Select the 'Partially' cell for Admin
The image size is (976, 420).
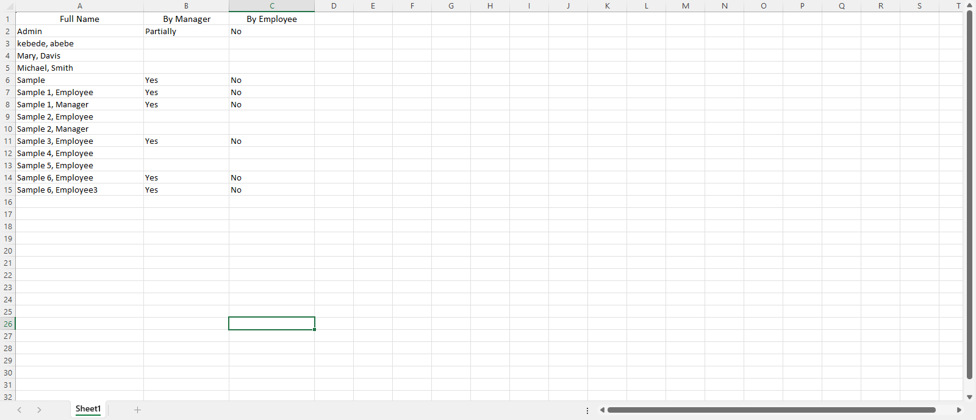(186, 31)
